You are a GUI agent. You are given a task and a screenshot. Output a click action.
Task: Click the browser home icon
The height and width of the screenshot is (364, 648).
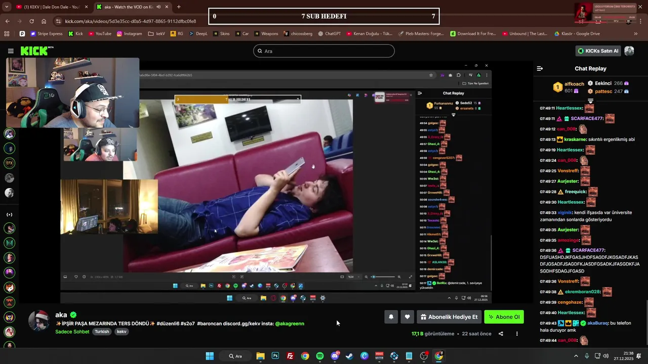(x=44, y=21)
